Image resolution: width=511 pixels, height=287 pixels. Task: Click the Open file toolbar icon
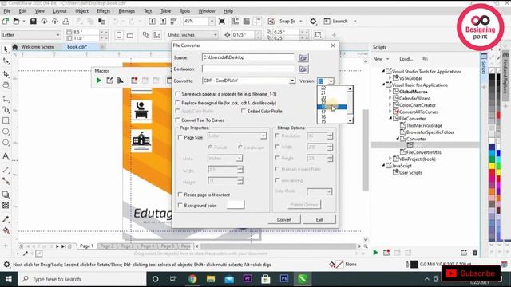pos(16,22)
